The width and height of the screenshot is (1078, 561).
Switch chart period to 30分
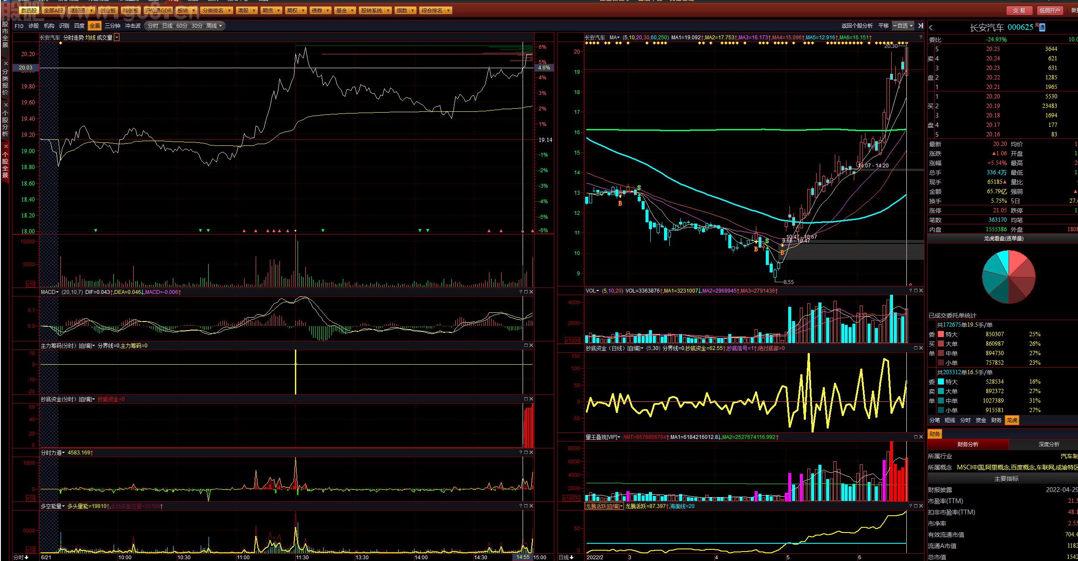point(197,26)
